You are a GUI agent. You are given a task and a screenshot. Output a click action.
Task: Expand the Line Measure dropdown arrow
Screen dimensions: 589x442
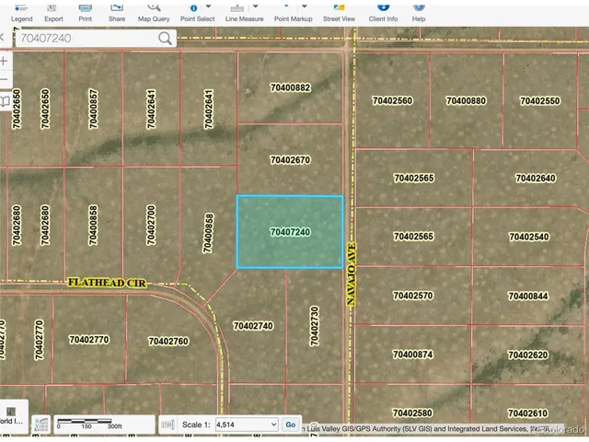pyautogui.click(x=256, y=6)
